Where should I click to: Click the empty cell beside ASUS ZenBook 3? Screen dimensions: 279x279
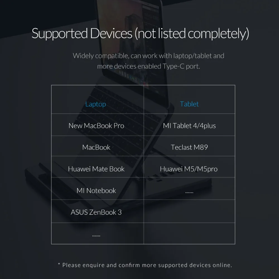click(x=189, y=211)
